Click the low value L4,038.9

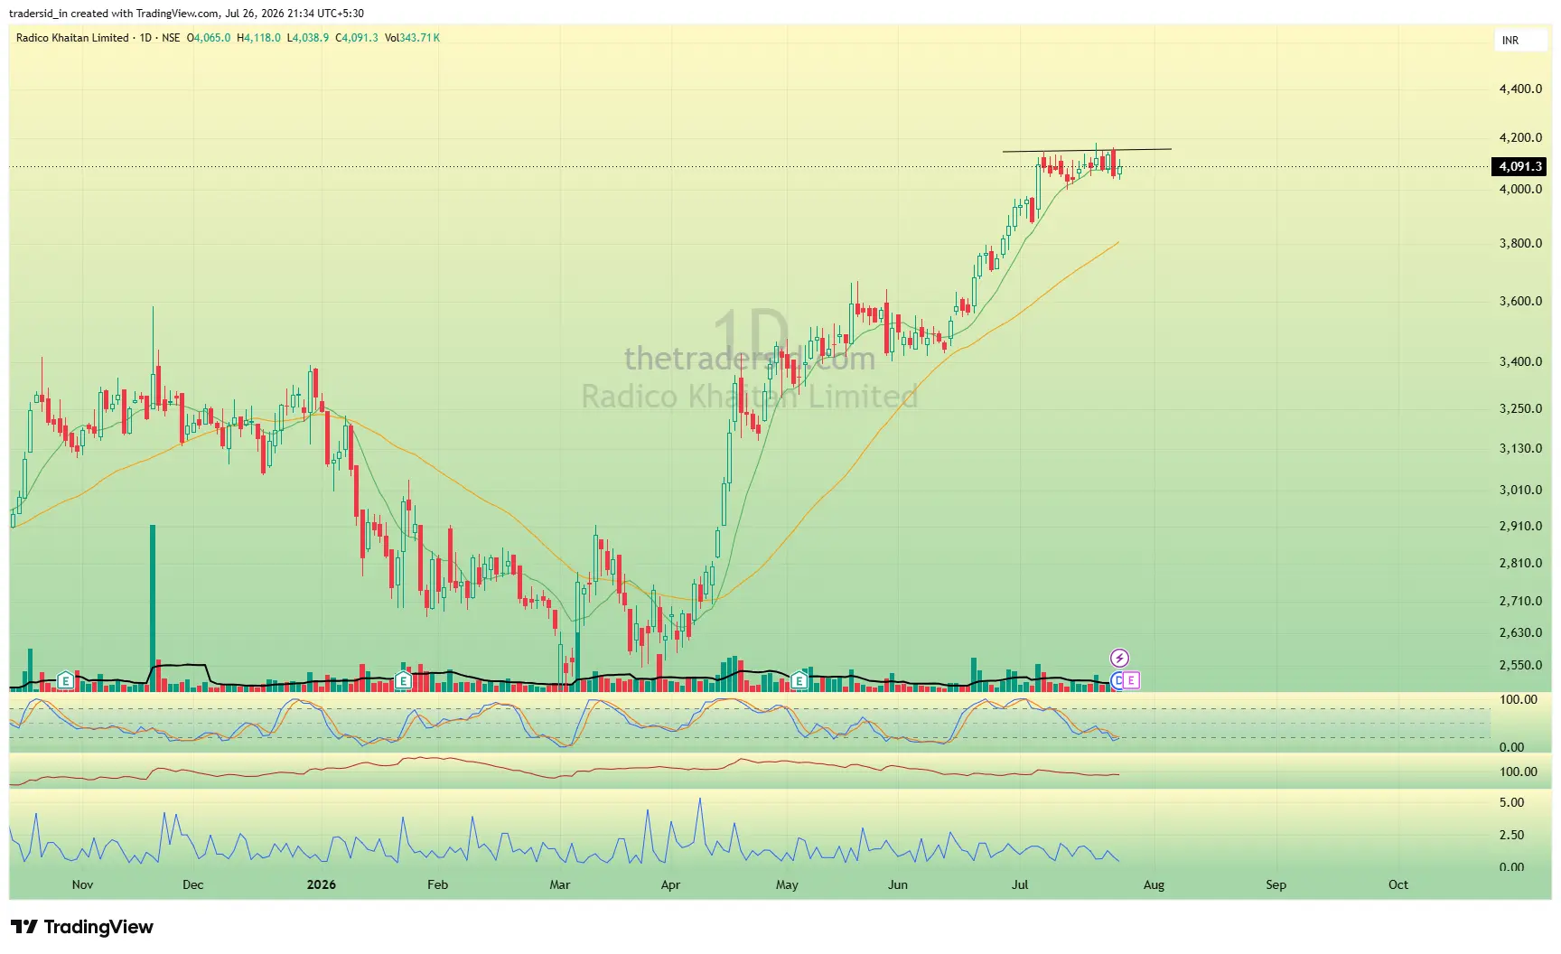[x=308, y=38]
